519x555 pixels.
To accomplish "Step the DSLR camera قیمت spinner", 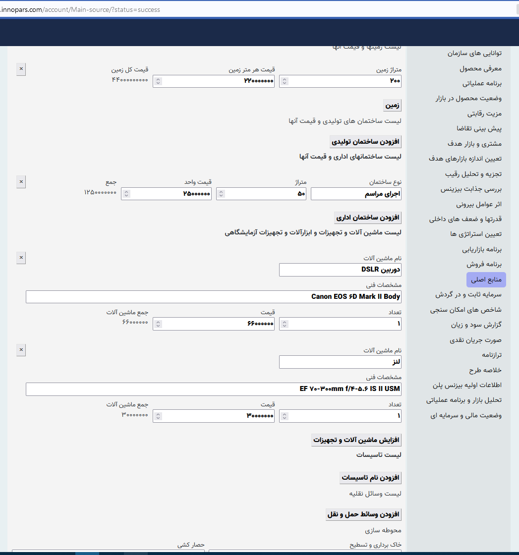I will 158,324.
